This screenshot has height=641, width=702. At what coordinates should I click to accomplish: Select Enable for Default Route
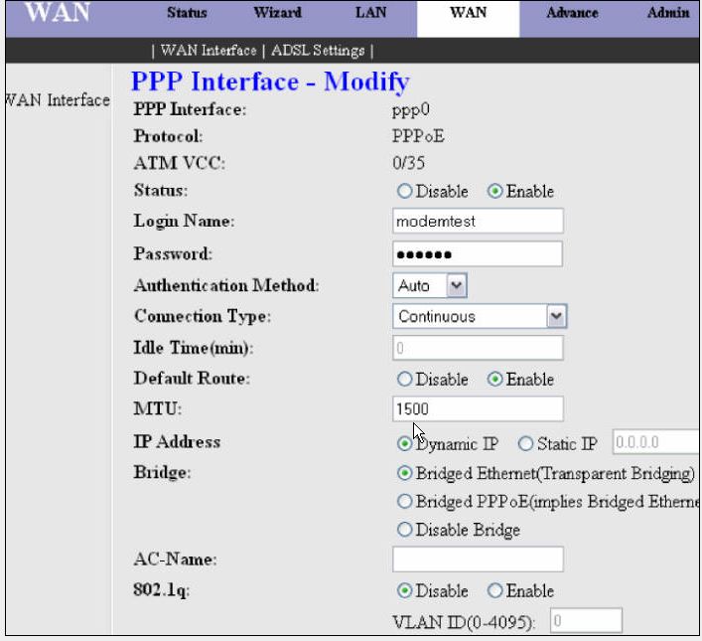[494, 380]
